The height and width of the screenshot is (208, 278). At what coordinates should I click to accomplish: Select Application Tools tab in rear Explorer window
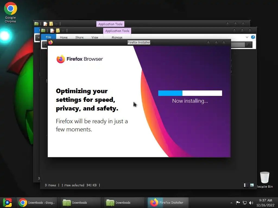click(x=110, y=24)
